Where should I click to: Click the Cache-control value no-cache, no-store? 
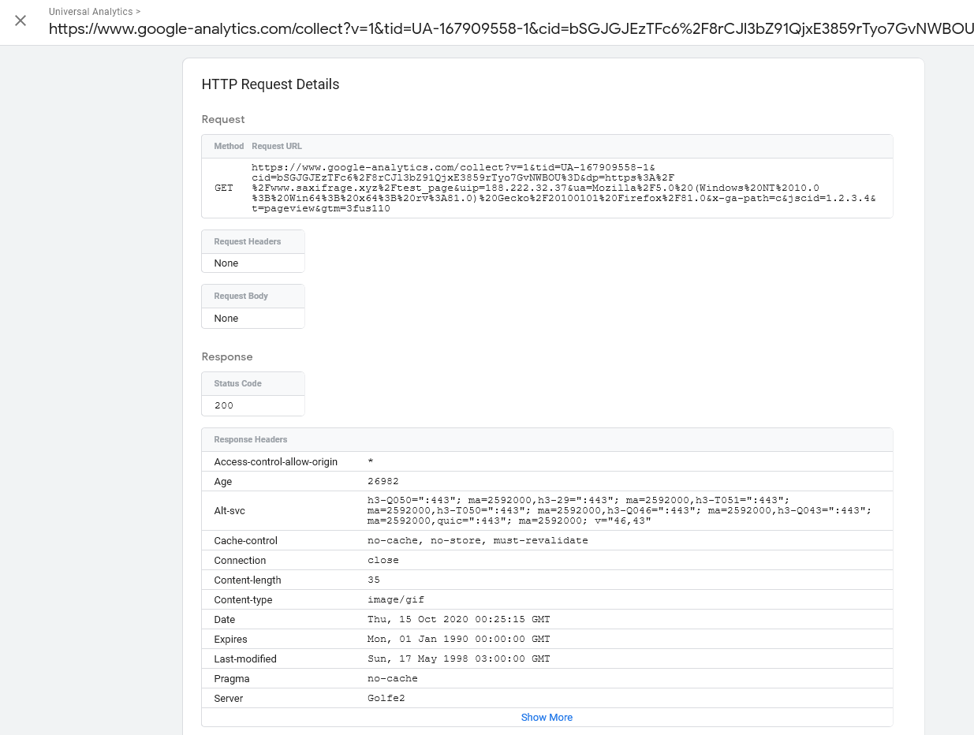(x=478, y=540)
